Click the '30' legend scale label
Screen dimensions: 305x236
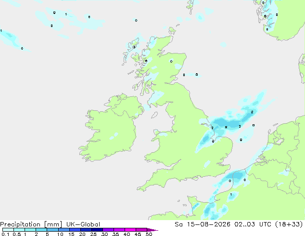click(104, 234)
